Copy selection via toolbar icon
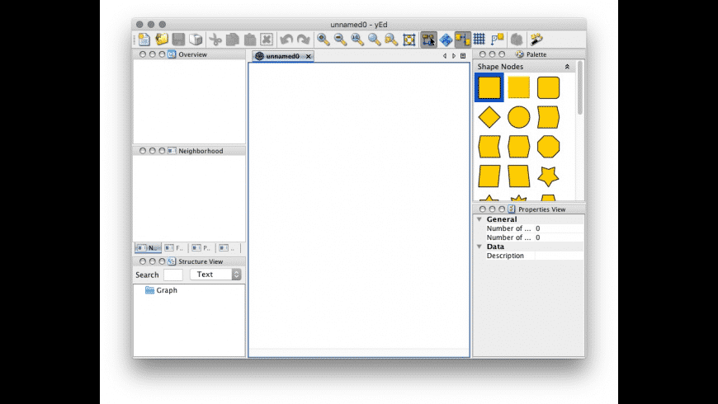718x404 pixels. tap(232, 40)
